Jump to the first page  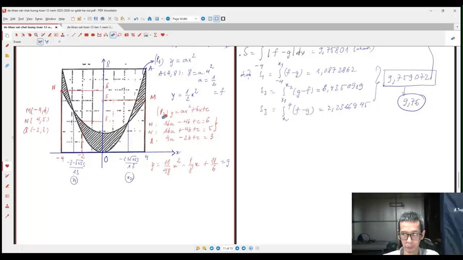tap(212, 248)
